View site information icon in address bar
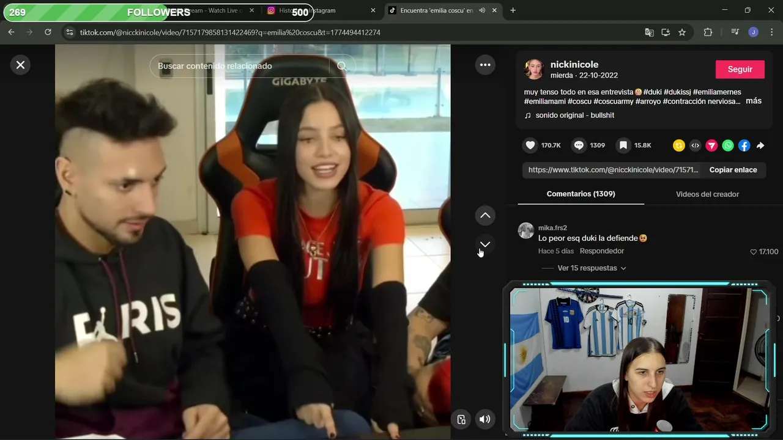Image resolution: width=783 pixels, height=440 pixels. tap(69, 32)
